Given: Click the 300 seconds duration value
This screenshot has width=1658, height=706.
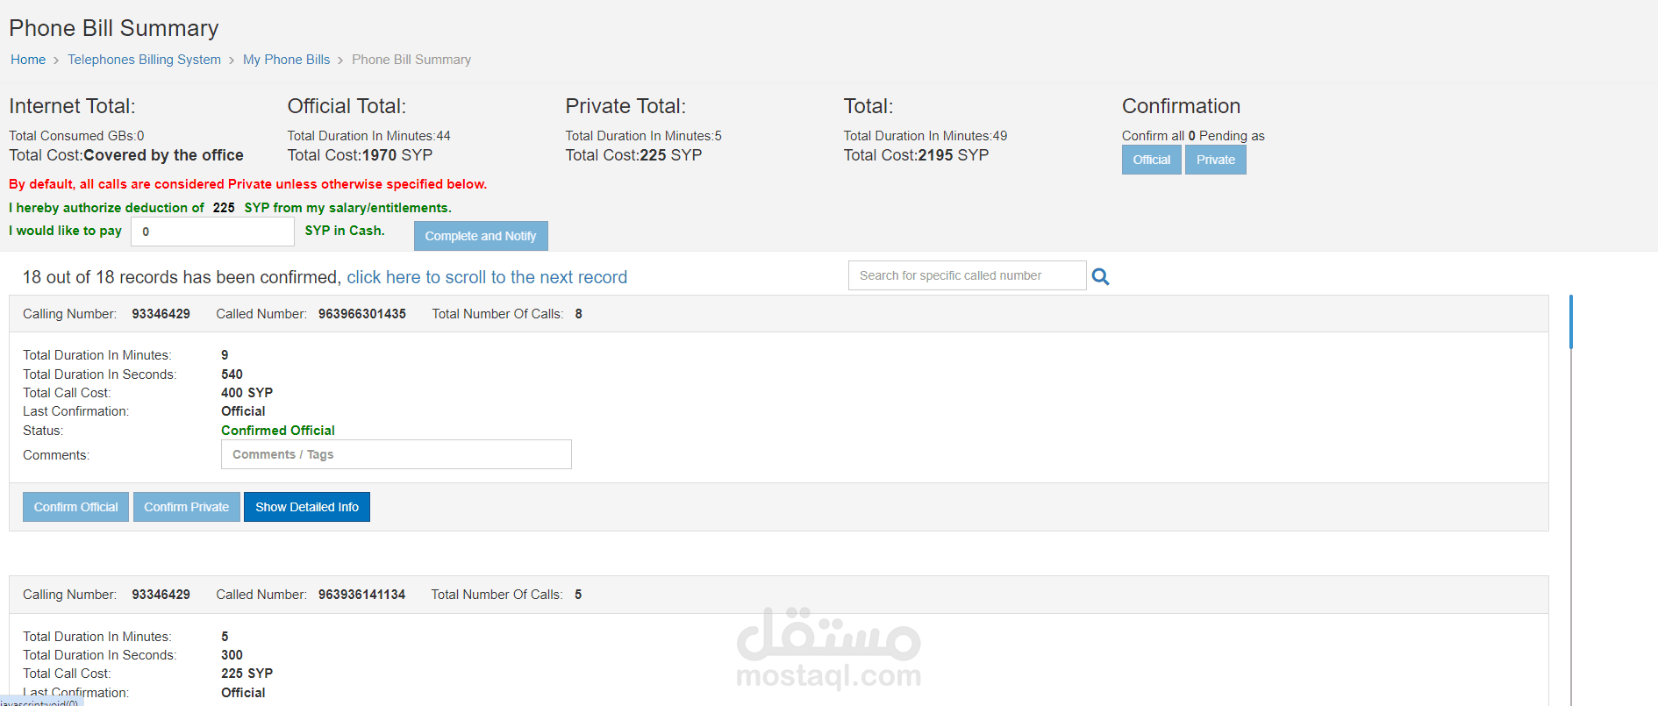Looking at the screenshot, I should (x=232, y=655).
